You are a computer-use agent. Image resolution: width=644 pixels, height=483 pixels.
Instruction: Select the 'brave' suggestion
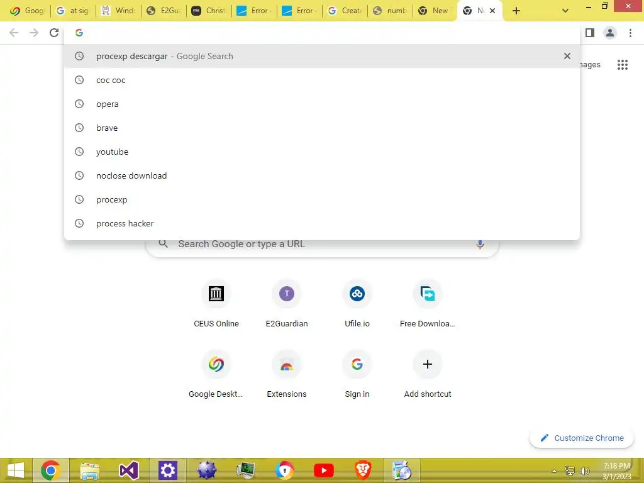[322, 128]
